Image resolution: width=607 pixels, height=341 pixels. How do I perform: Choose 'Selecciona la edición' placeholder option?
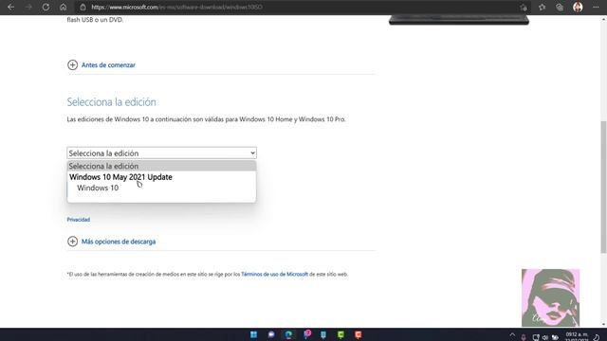[161, 166]
